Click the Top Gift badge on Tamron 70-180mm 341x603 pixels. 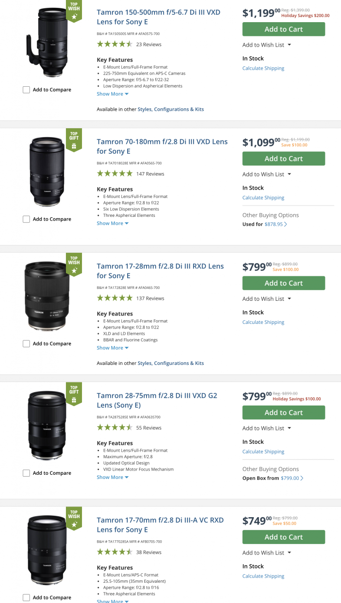[74, 140]
